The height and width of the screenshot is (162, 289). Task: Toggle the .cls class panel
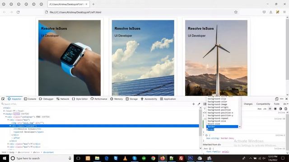265,109
